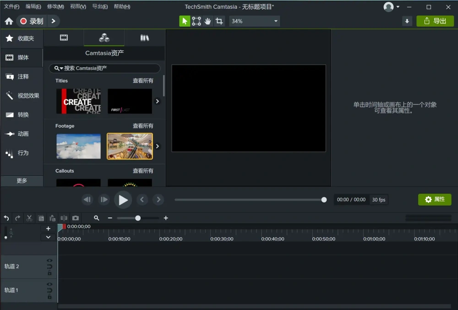
Task: Switch to the Library books tab
Action: point(145,38)
